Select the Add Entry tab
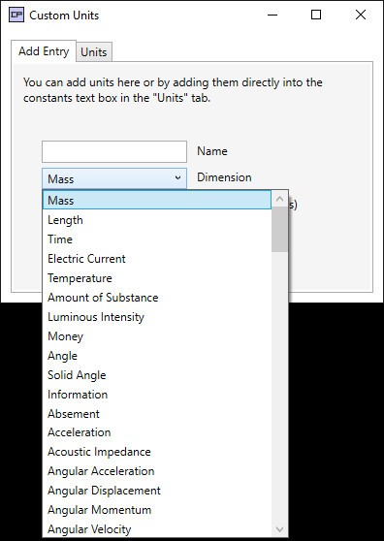Viewport: 384px width, 541px height. tap(44, 51)
